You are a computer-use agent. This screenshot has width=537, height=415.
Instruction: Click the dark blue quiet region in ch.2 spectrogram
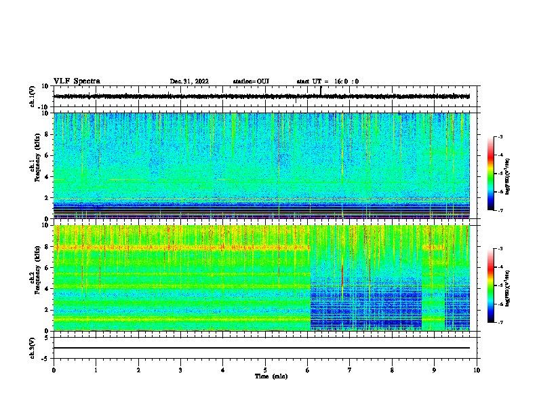(365, 304)
